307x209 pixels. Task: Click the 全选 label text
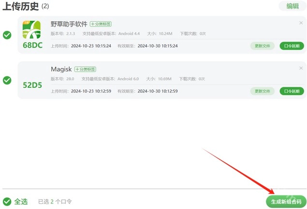21,201
